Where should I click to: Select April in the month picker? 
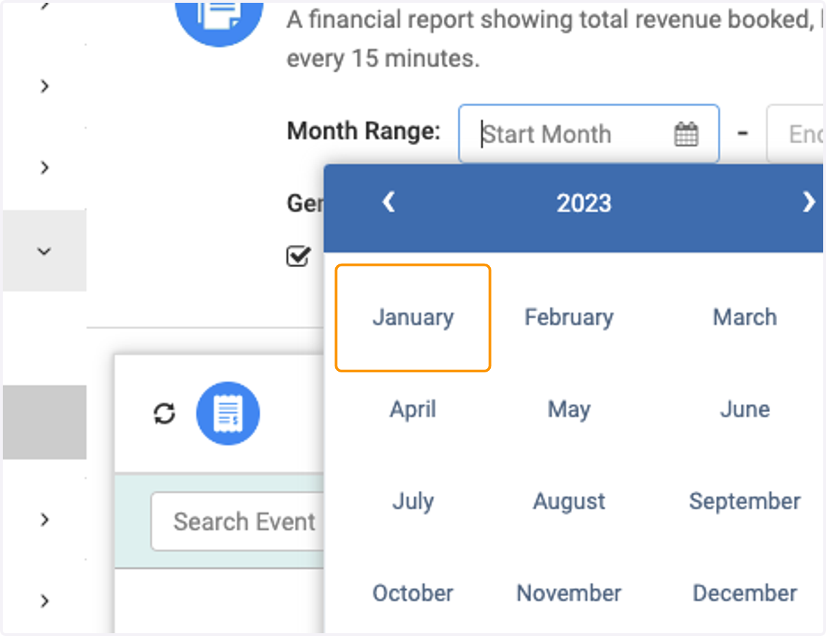pos(413,410)
